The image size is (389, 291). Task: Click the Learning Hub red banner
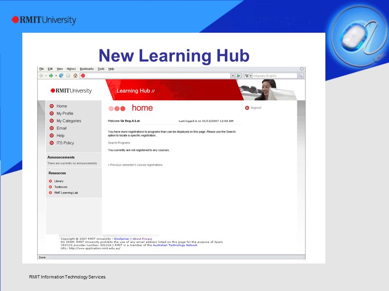pos(174,90)
